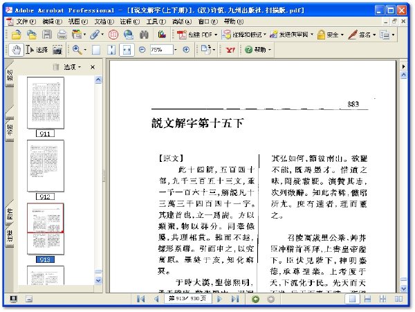Switch to Single Page layout
This screenshot has width=415, height=312.
click(x=352, y=299)
